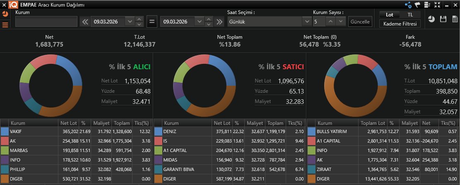The height and width of the screenshot is (185, 460).
Task: Click the green swatch beside INFO in totals
Action: [x=311, y=150]
